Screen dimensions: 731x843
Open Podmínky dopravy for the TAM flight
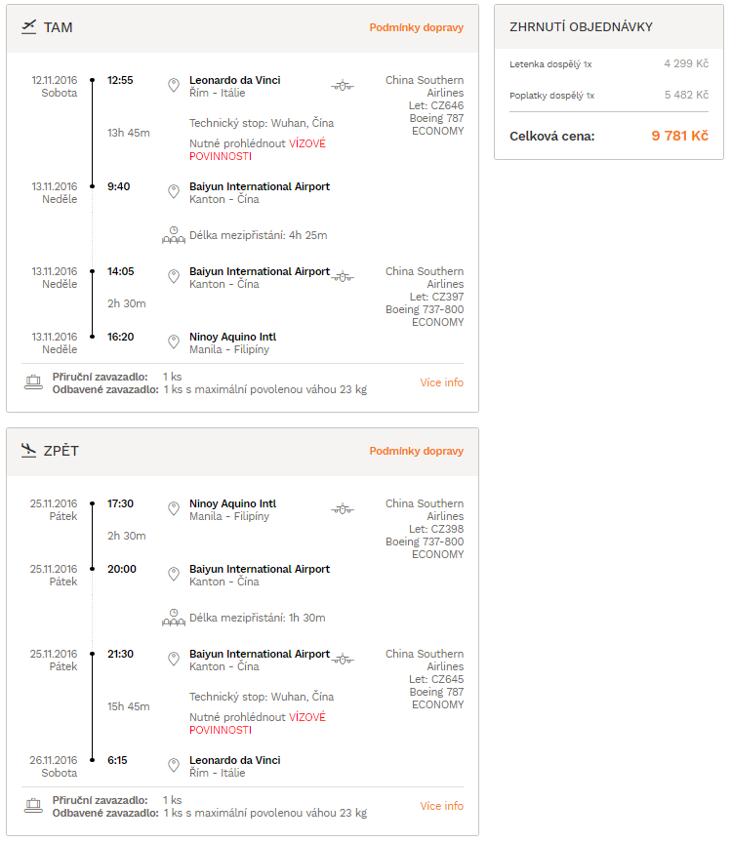click(416, 27)
